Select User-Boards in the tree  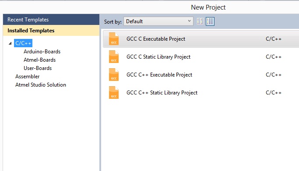click(x=38, y=68)
